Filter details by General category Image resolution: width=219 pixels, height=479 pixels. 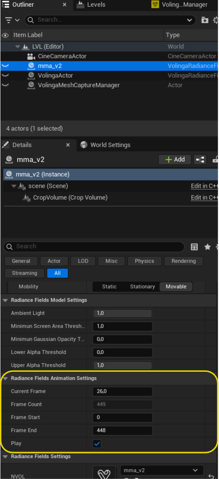tap(21, 261)
